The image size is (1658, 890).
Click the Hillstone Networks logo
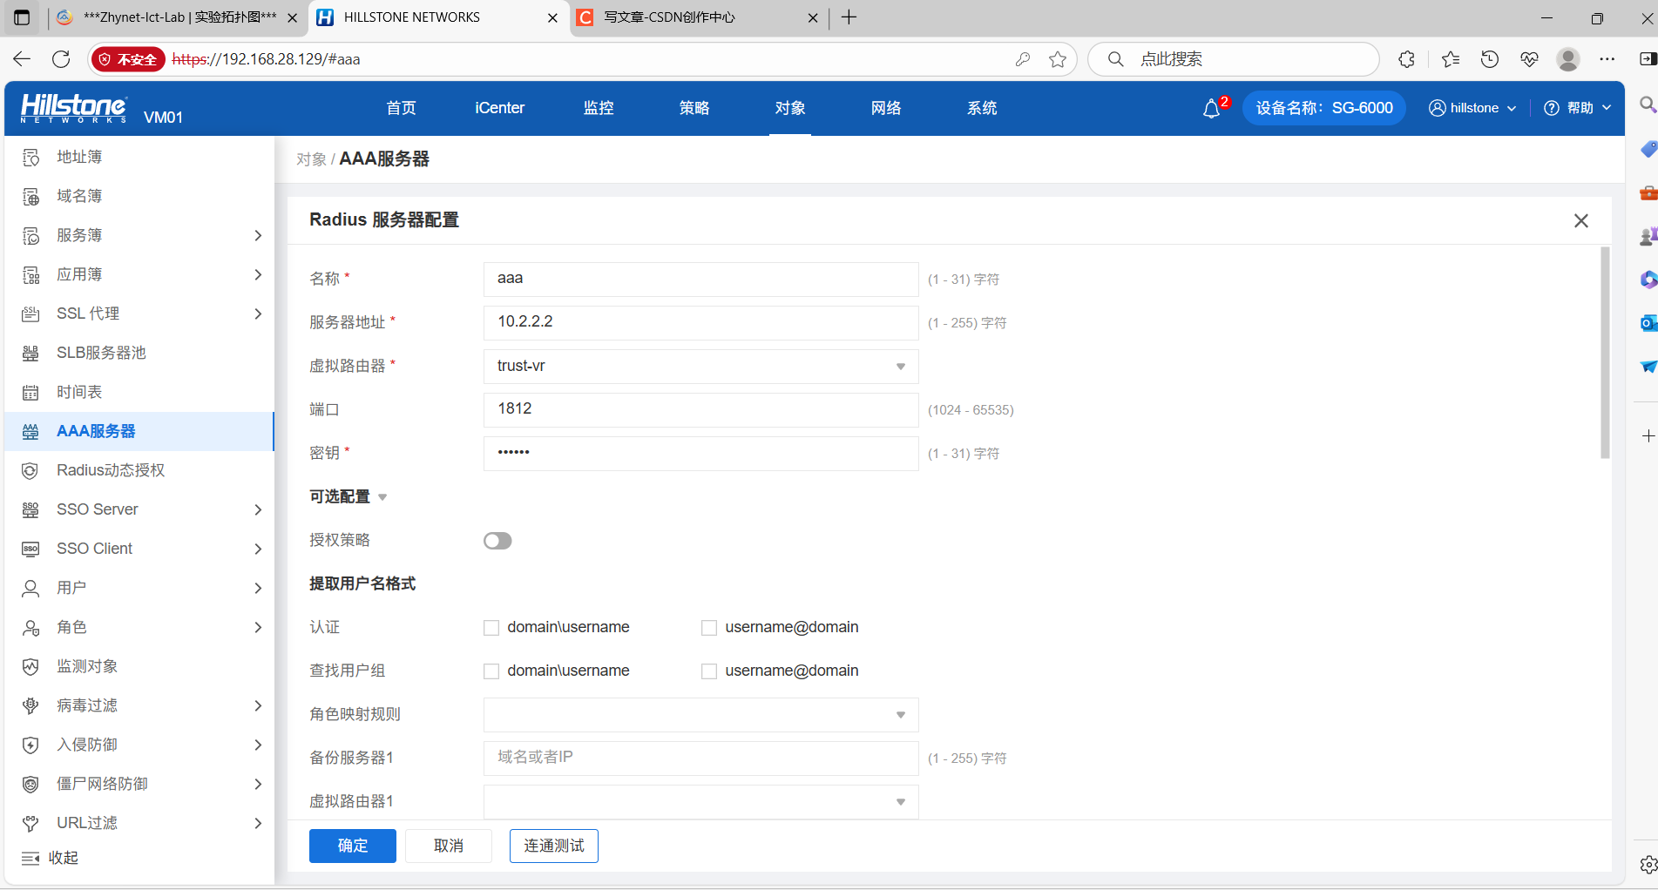pos(74,108)
